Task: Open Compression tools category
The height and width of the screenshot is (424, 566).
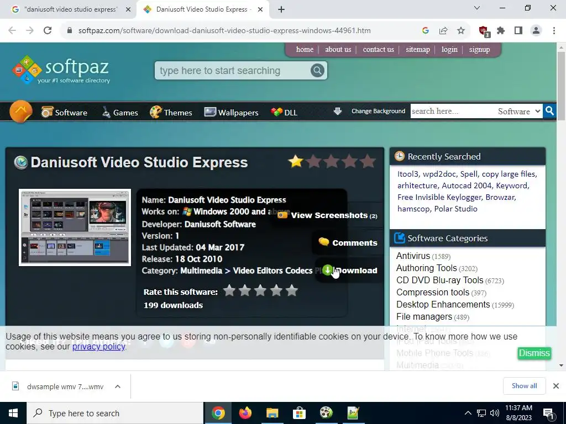Action: click(x=433, y=292)
